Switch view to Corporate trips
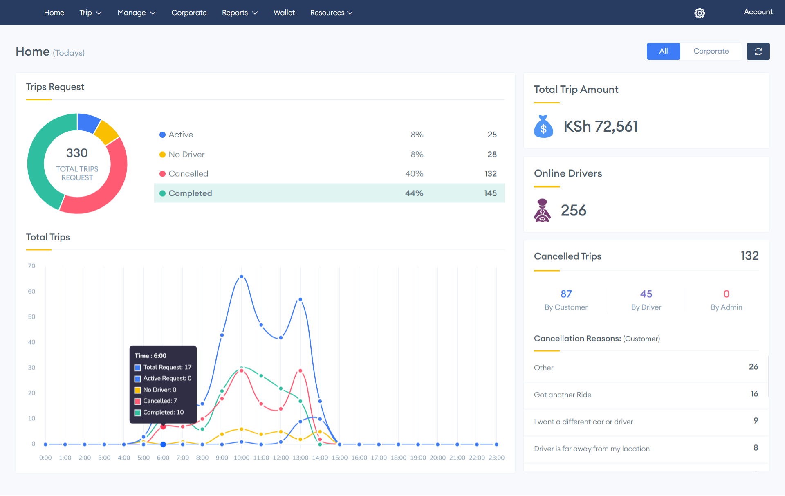The width and height of the screenshot is (785, 496). click(711, 51)
